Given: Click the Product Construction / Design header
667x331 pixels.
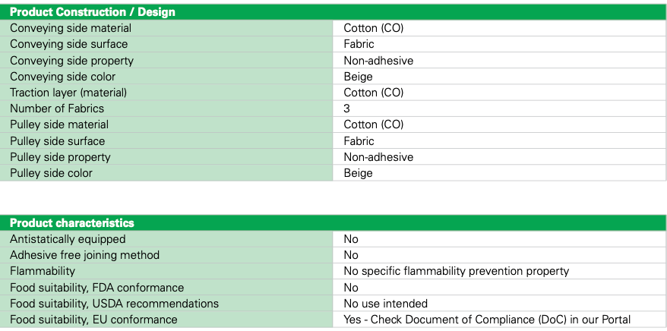Looking at the screenshot, I should tap(92, 12).
